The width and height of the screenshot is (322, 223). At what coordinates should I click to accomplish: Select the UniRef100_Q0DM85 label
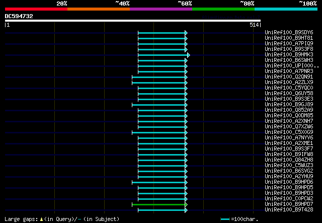[289, 116]
